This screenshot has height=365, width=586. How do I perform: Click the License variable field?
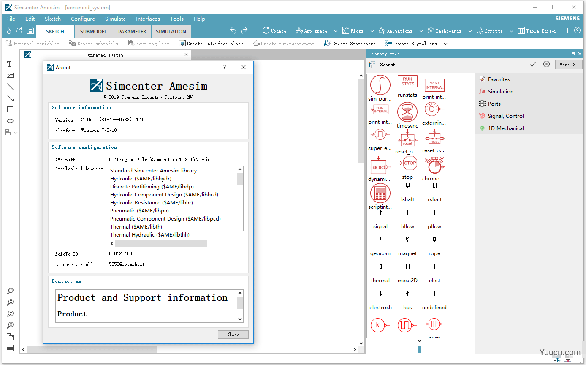176,264
